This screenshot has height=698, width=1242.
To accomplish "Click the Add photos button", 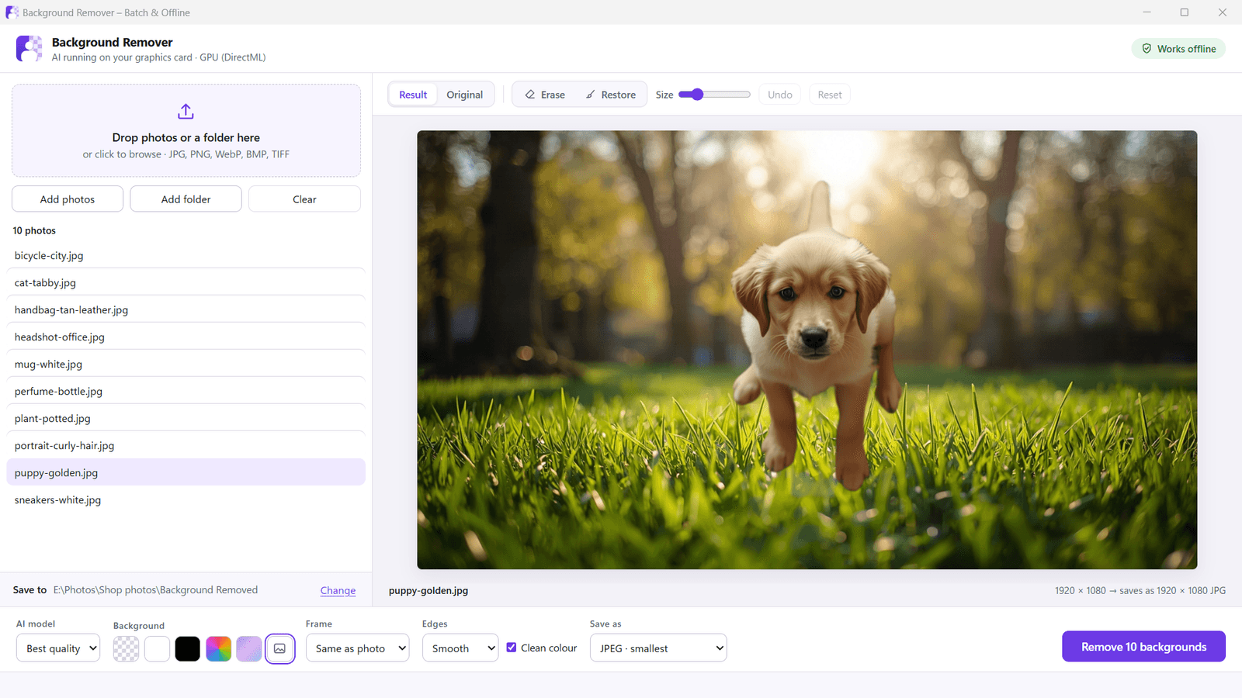I will coord(68,199).
